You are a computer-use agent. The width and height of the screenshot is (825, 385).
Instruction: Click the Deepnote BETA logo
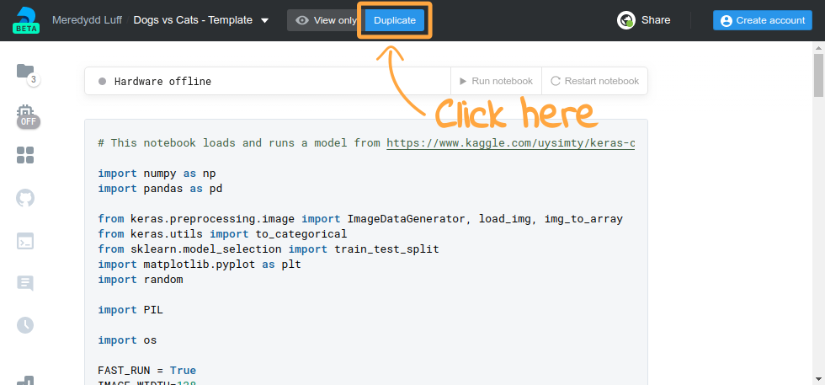coord(26,20)
